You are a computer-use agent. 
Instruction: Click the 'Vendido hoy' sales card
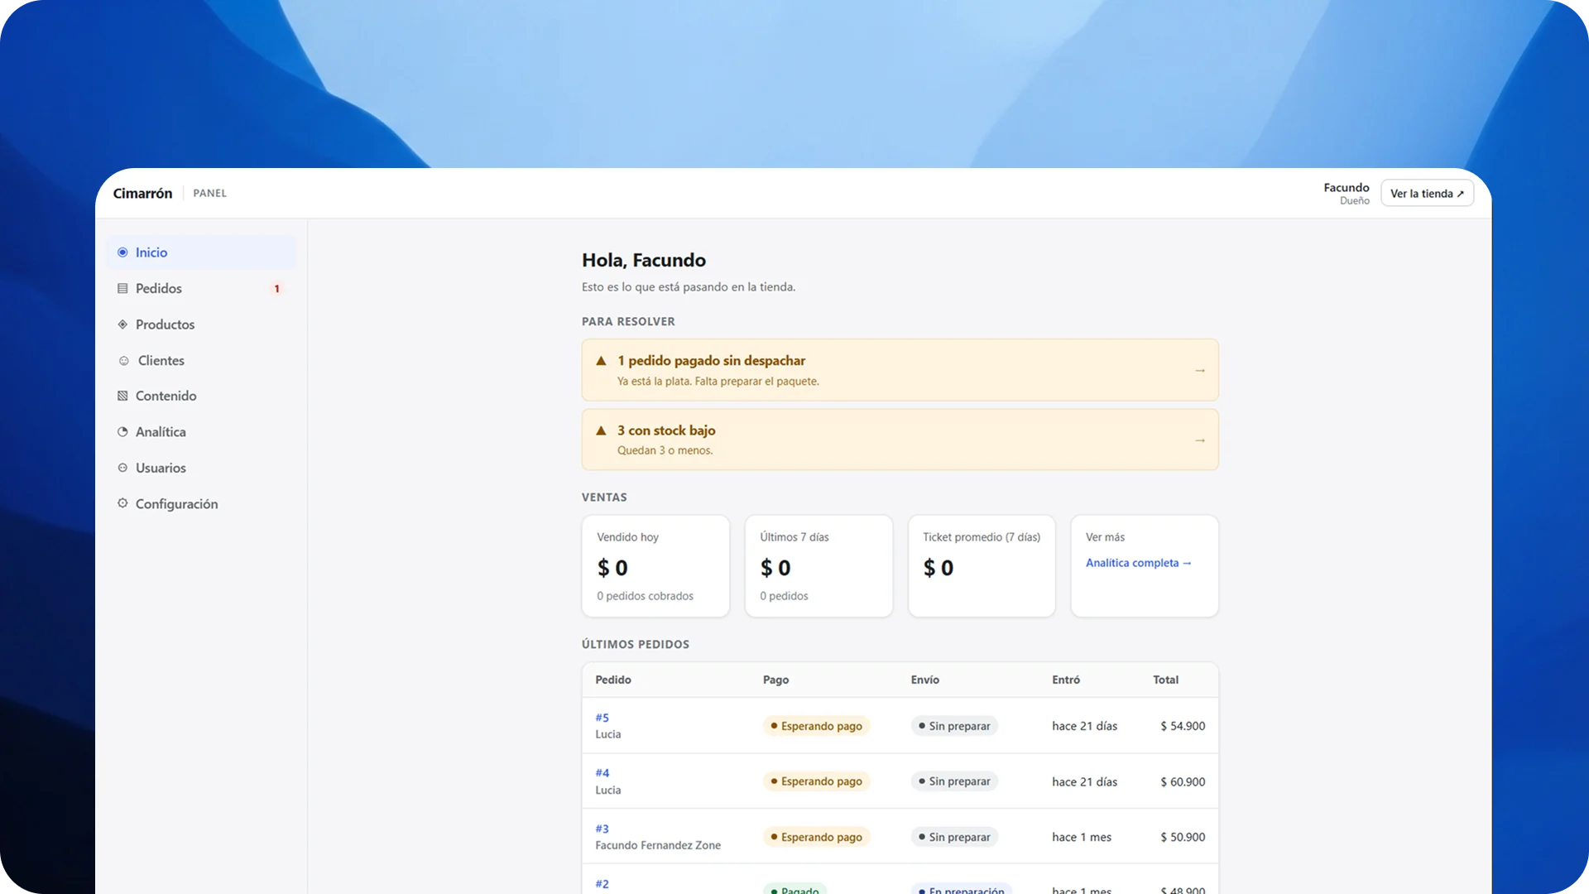pos(655,566)
